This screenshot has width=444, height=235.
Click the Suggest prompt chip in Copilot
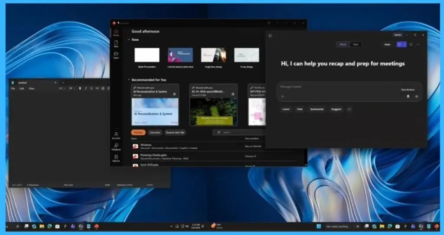336,109
